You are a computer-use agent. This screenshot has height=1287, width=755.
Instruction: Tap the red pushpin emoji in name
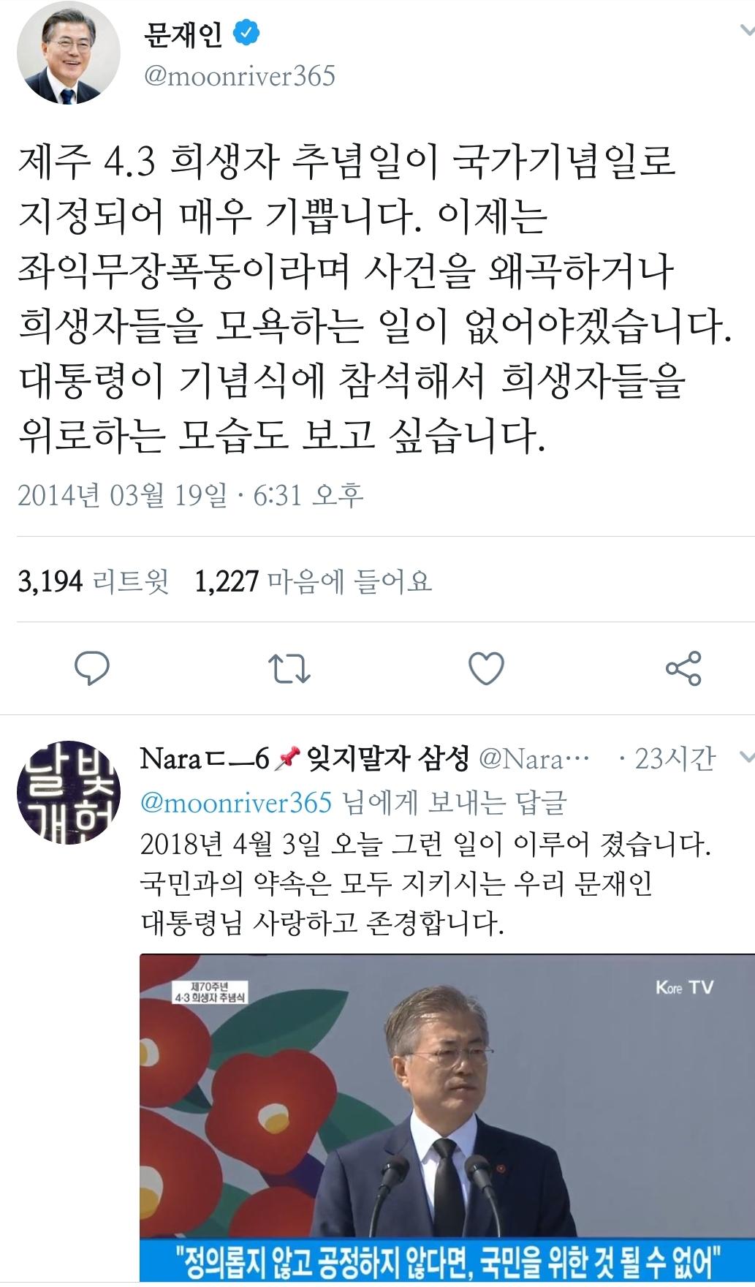[288, 760]
